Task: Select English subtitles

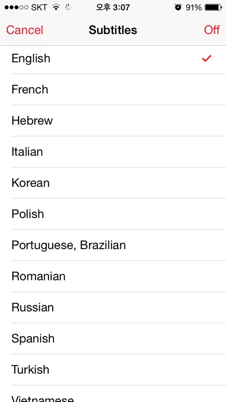Action: [x=113, y=59]
